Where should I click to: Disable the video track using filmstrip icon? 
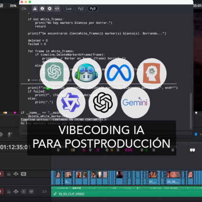pyautogui.click(x=23, y=174)
